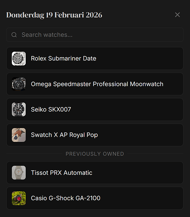Screen dimensions: 190x217
Task: Choose the Seiko SKX007 watch entry
Action: tap(95, 109)
